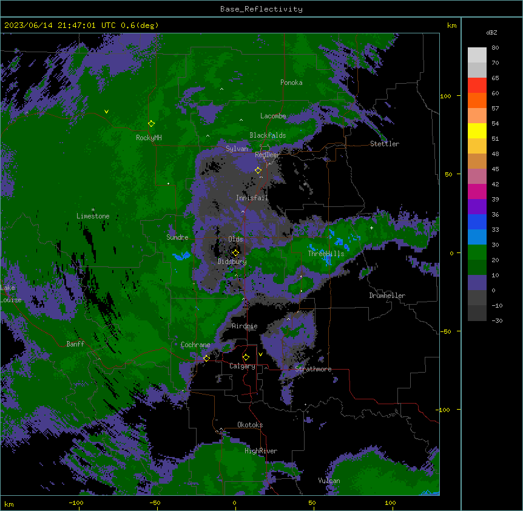Select the yellow diamond marker near Cochrane

pyautogui.click(x=206, y=358)
